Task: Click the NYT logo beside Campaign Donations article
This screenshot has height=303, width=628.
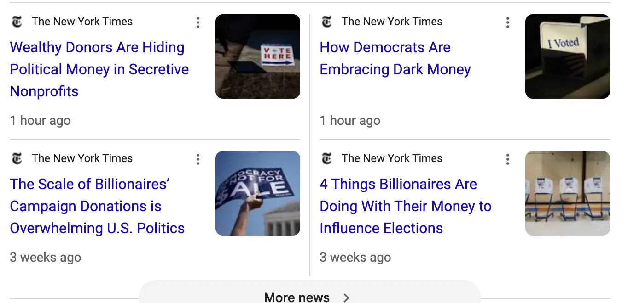Action: 17,158
